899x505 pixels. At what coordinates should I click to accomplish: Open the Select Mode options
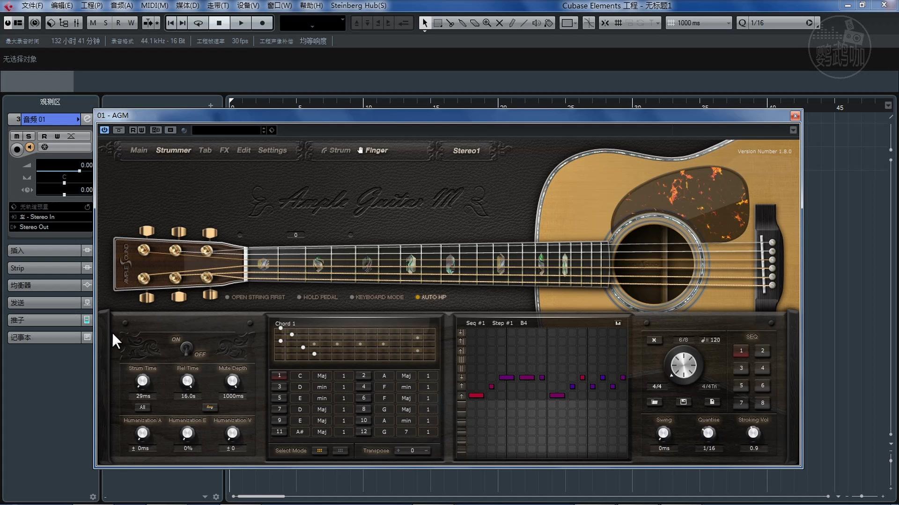[x=320, y=450]
